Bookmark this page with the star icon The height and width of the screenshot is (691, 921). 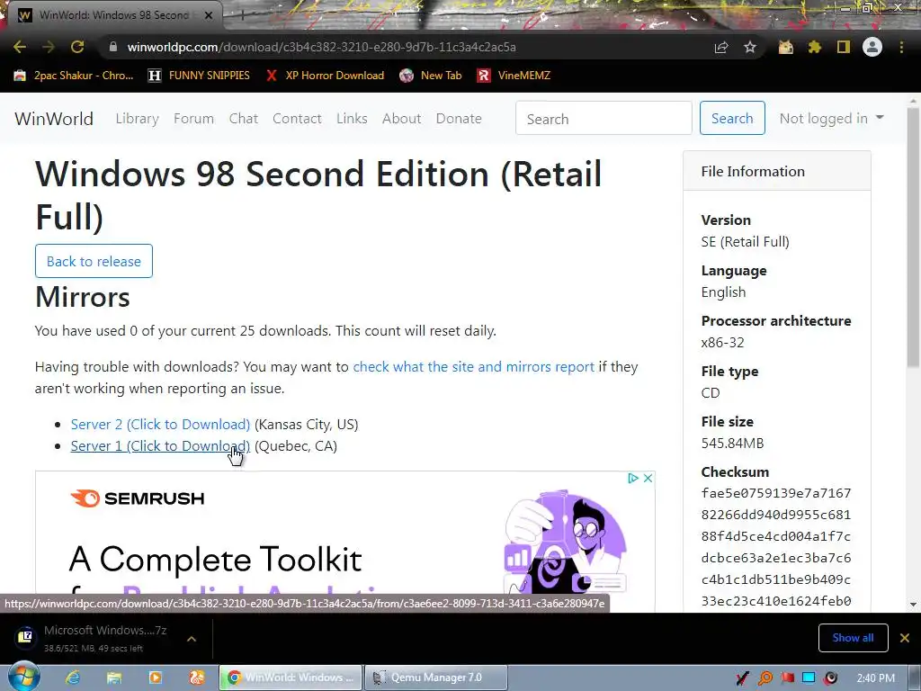[x=750, y=47]
